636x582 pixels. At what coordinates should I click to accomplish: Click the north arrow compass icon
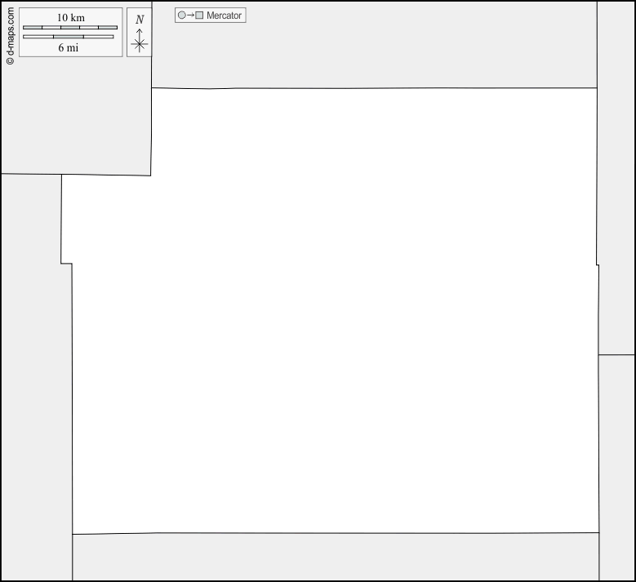(x=139, y=33)
